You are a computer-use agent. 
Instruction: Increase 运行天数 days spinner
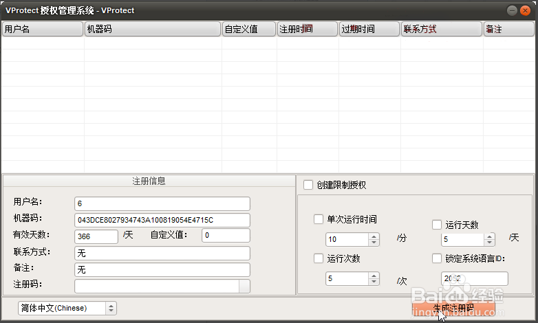490,236
